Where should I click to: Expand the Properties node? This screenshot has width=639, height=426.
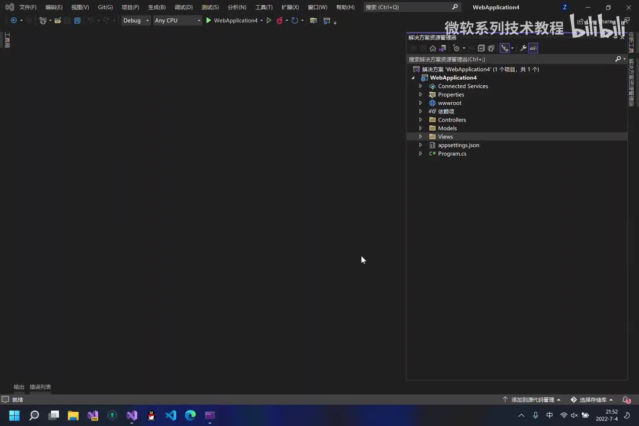421,95
